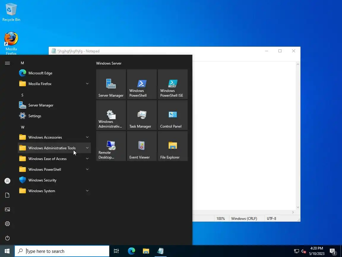Minimize the Notepad window

pos(267,51)
